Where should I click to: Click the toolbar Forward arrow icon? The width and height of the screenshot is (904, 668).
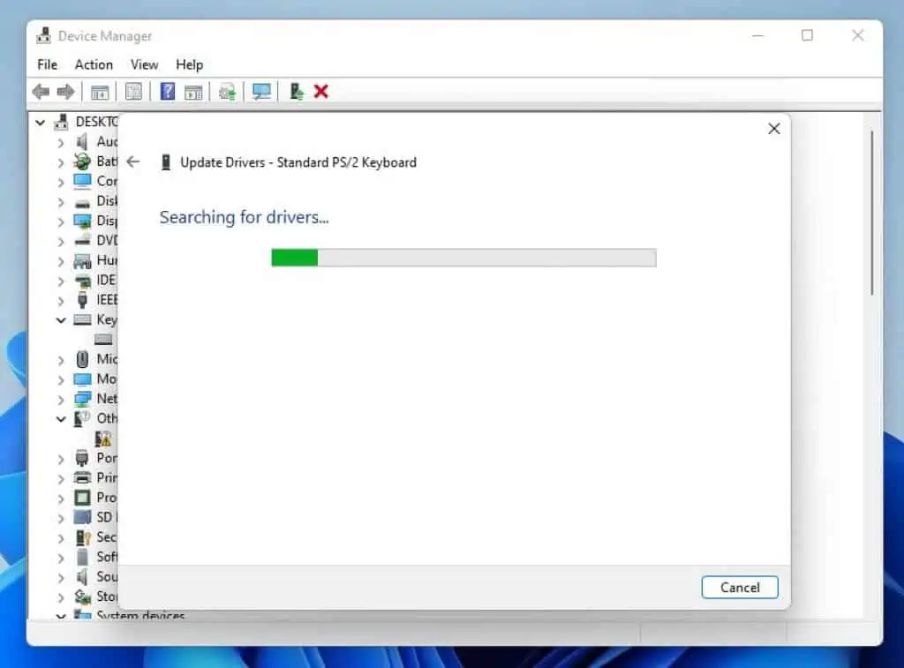65,92
